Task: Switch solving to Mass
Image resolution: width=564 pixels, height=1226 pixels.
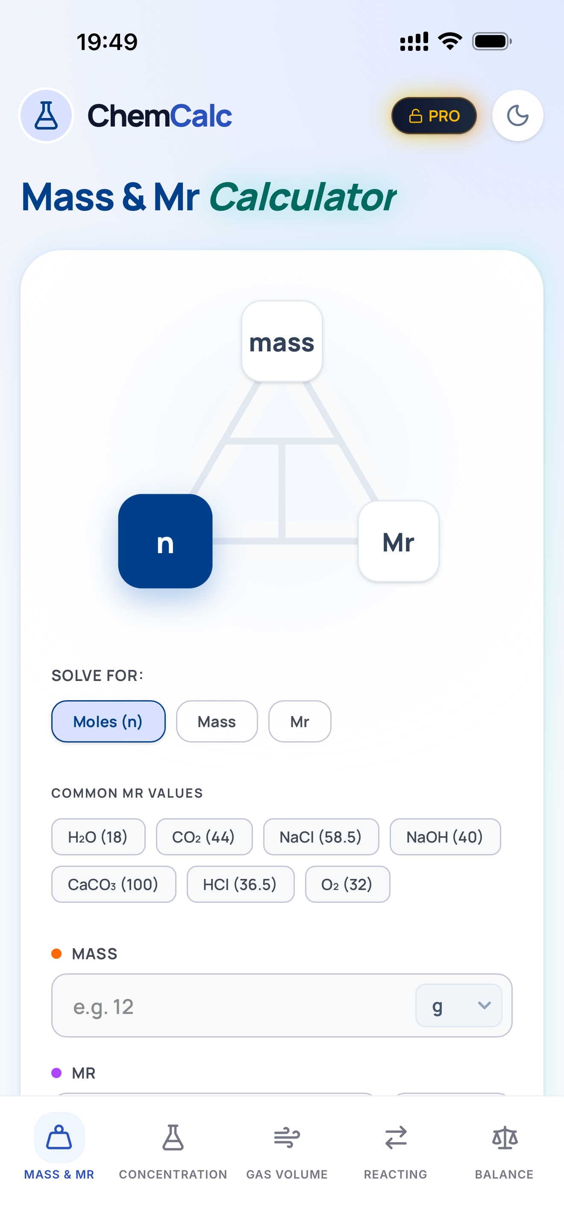Action: (x=217, y=722)
